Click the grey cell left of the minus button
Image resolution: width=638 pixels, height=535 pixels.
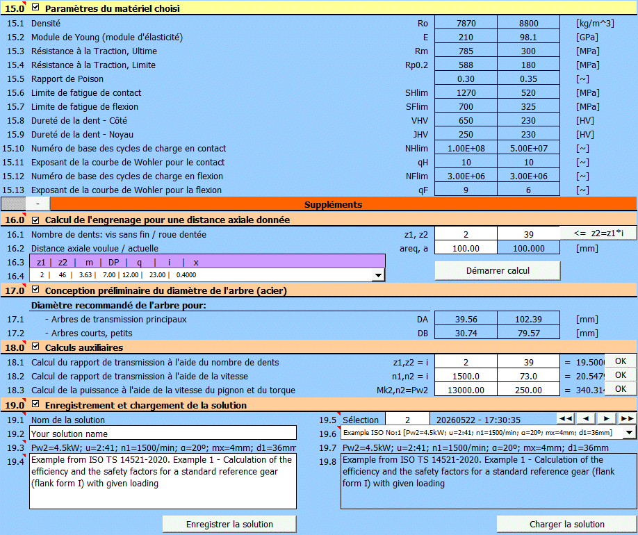[13, 204]
